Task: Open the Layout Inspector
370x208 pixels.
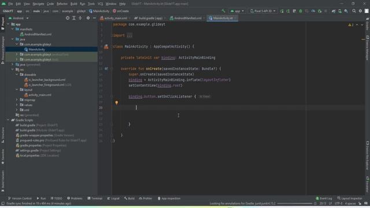Action: tap(350, 198)
